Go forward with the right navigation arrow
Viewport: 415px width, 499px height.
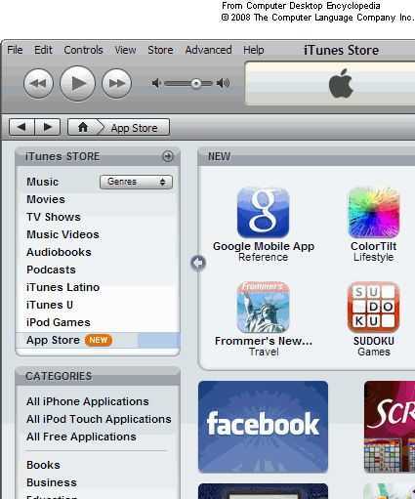tap(48, 127)
